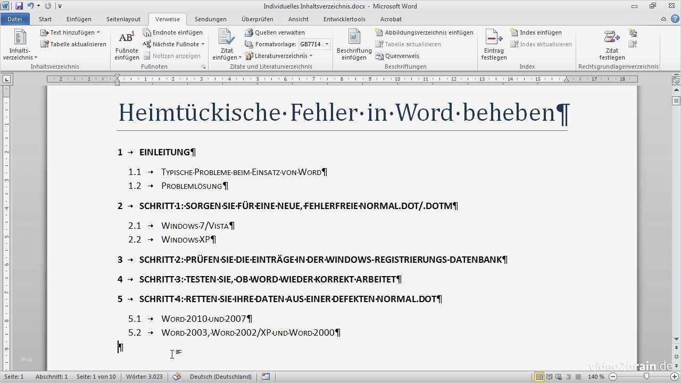Click the Word application icon in the title bar
The height and width of the screenshot is (383, 681).
pos(5,6)
